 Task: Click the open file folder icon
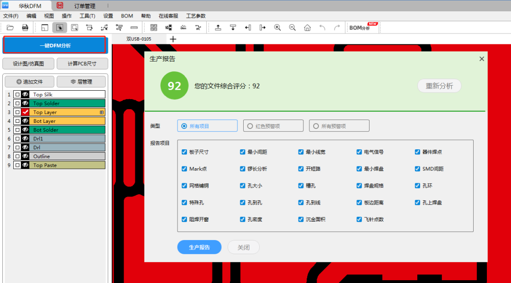pyautogui.click(x=10, y=27)
